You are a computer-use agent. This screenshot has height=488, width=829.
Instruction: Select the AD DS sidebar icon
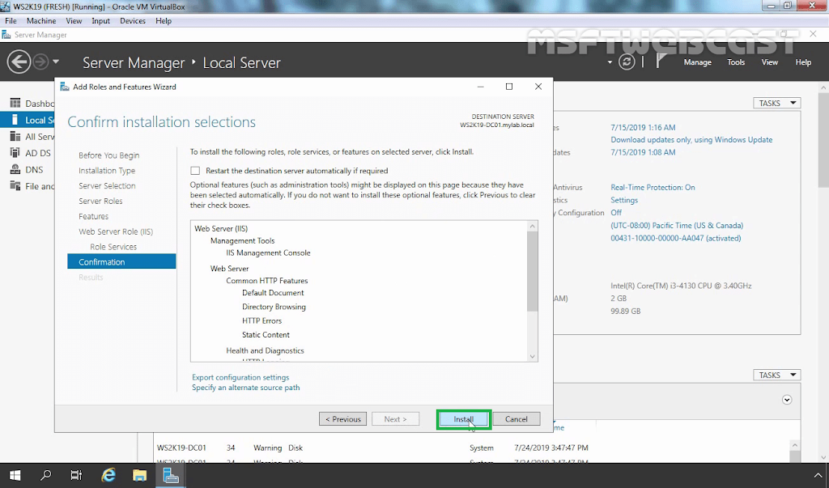point(15,153)
